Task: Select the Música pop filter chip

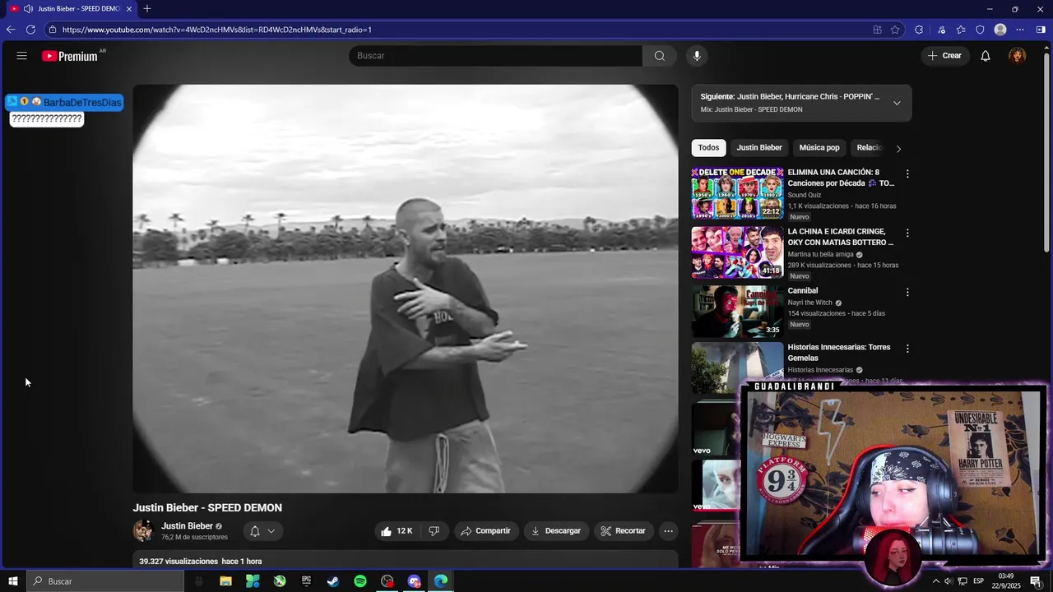Action: tap(819, 148)
